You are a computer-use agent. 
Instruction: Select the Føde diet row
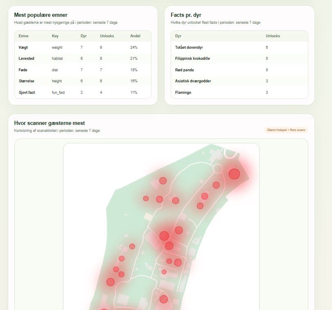83,70
